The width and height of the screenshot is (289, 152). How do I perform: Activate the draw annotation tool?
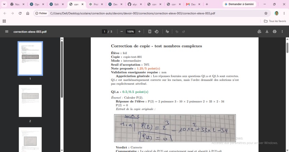click(167, 31)
